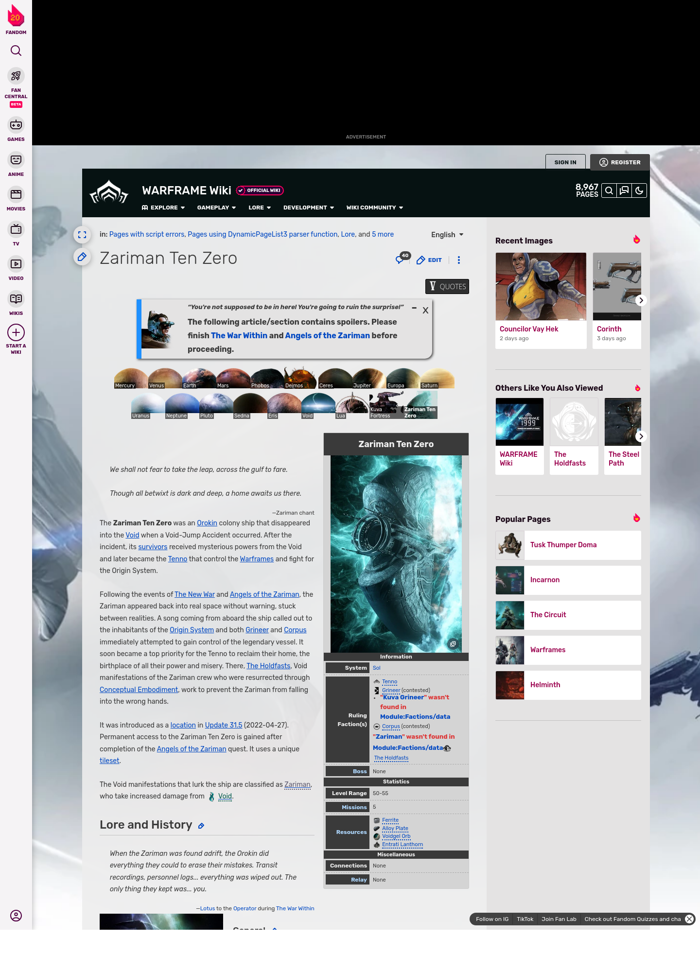
Task: Open the Orokin article link
Action: click(207, 523)
